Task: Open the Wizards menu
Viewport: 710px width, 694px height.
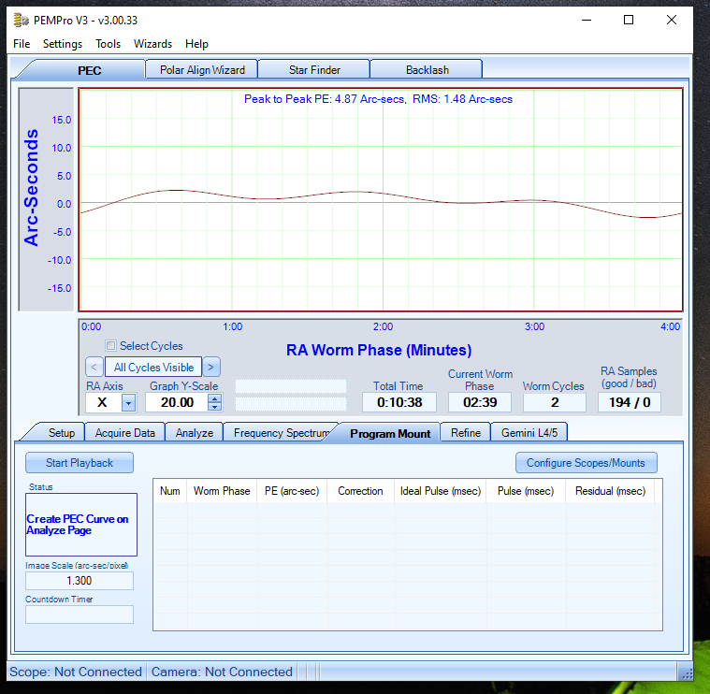Action: [x=152, y=44]
